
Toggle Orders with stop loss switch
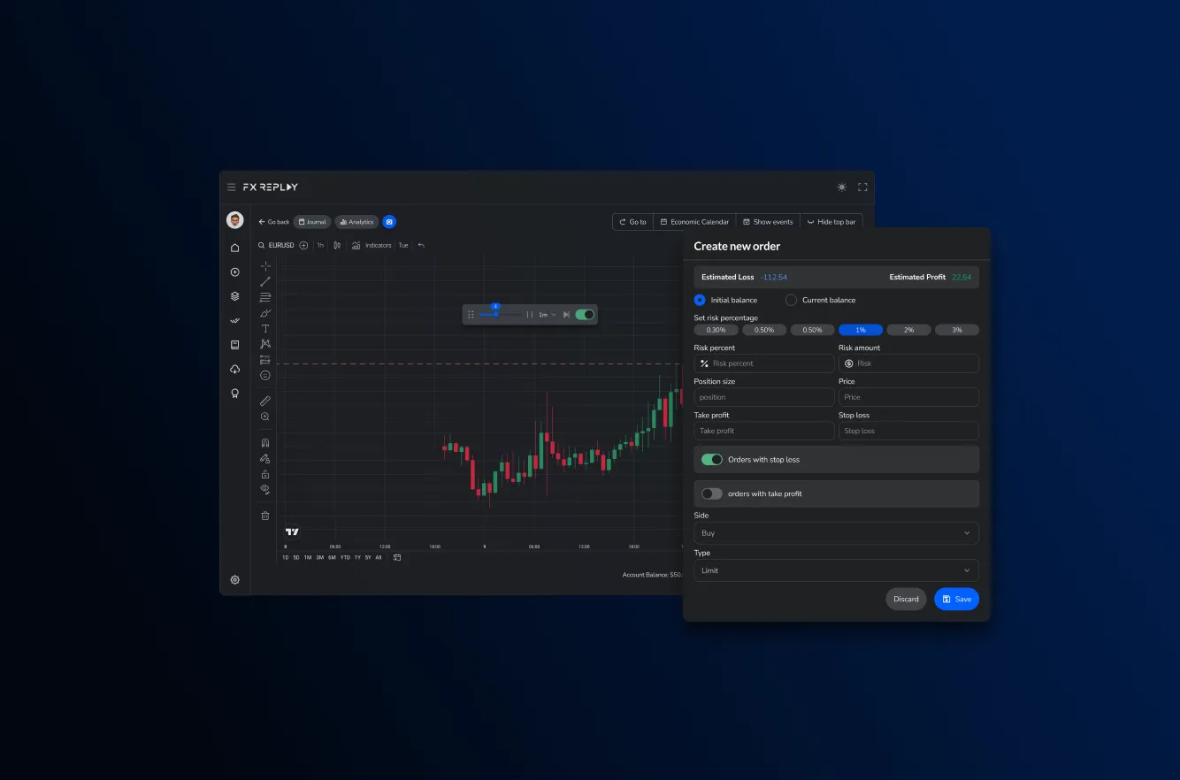click(x=712, y=459)
